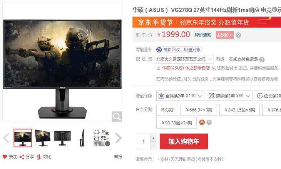Increase quantity with the plus stepper
The image size is (281, 169).
(x=153, y=138)
